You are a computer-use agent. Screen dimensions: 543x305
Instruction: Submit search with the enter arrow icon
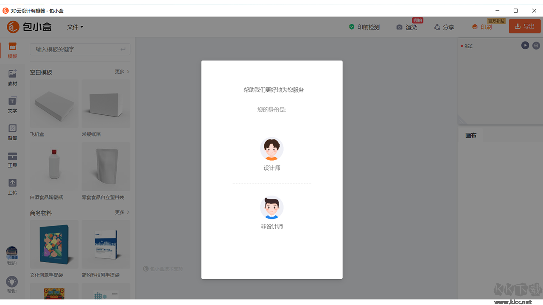tap(123, 49)
